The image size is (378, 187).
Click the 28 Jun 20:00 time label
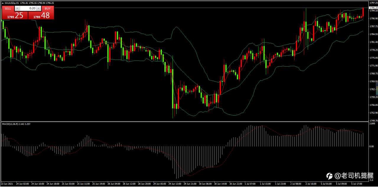(144, 184)
